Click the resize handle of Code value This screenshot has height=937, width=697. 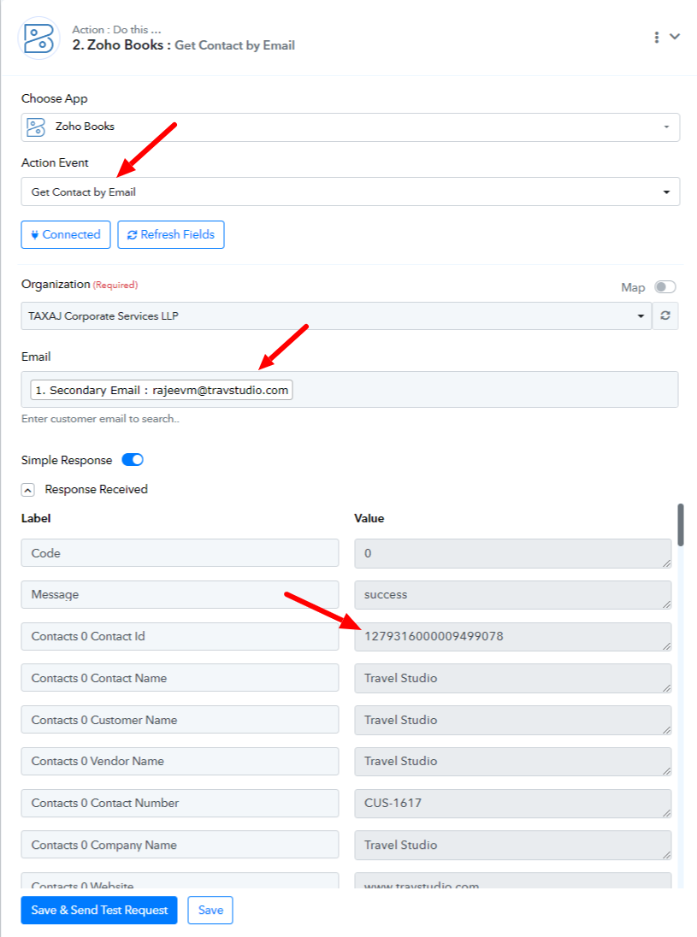tap(666, 563)
